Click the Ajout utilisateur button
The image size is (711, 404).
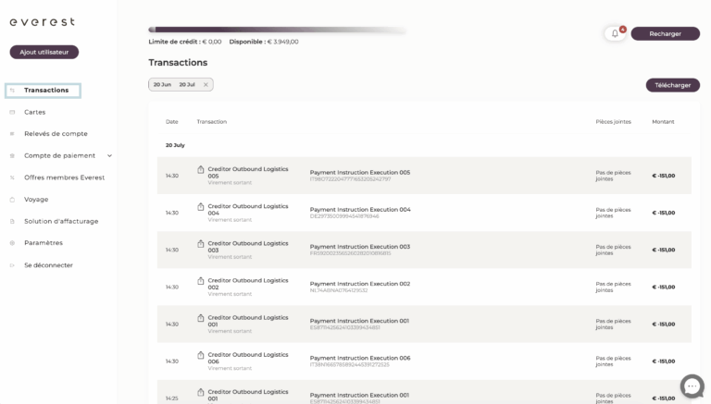(x=44, y=52)
